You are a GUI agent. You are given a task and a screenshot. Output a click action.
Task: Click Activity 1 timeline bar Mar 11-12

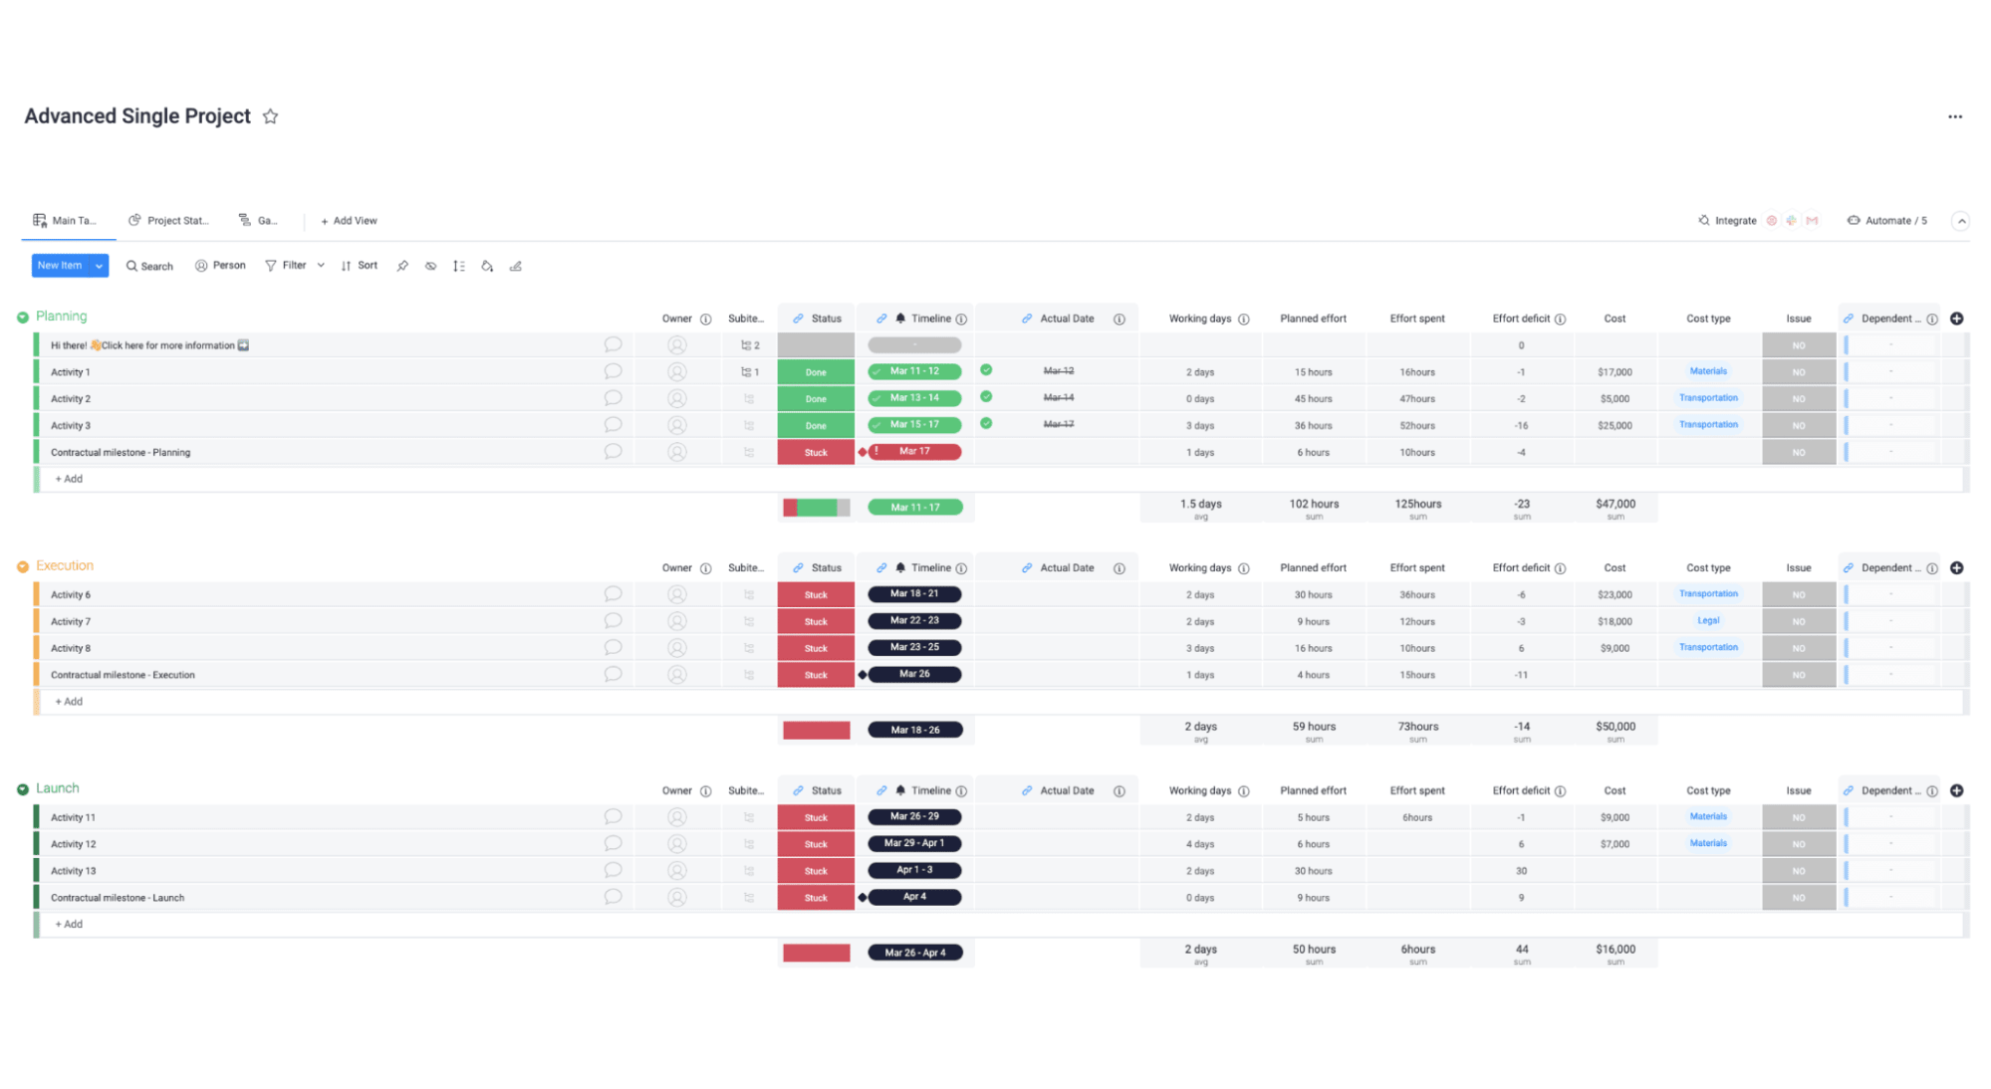pos(911,370)
